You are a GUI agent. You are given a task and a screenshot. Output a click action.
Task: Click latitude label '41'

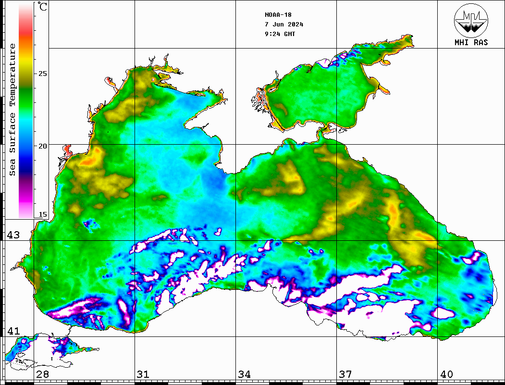click(13, 331)
